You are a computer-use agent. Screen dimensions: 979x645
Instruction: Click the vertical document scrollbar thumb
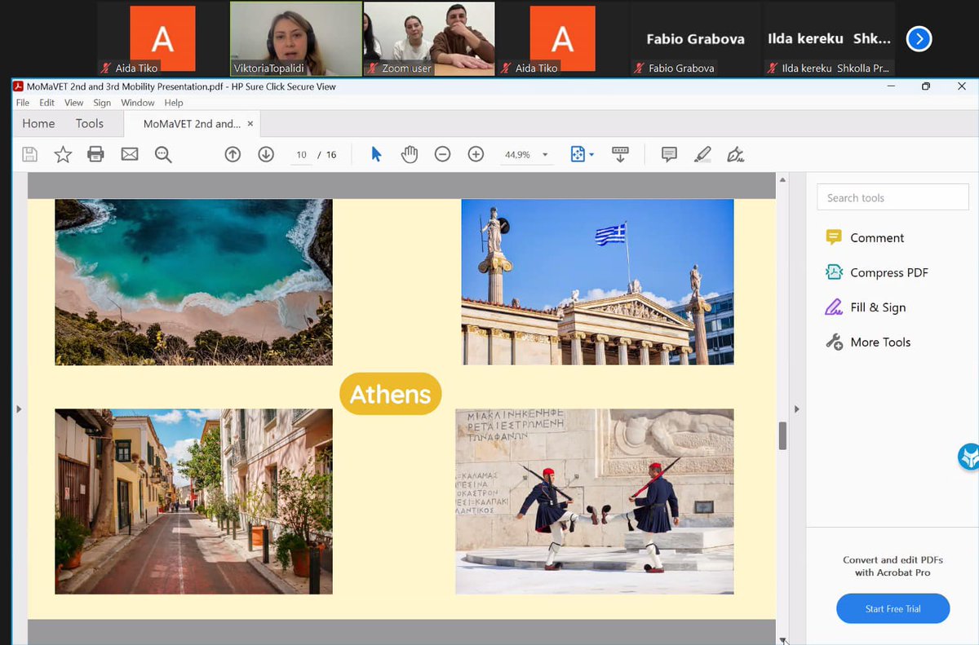(x=782, y=436)
